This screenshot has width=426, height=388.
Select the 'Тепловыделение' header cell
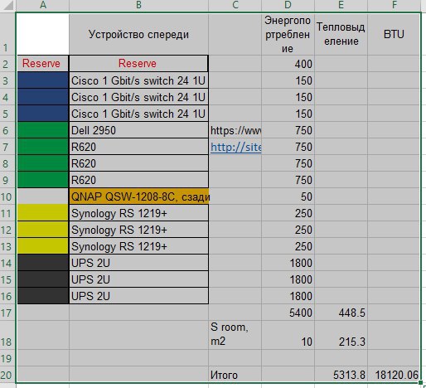[x=341, y=34]
